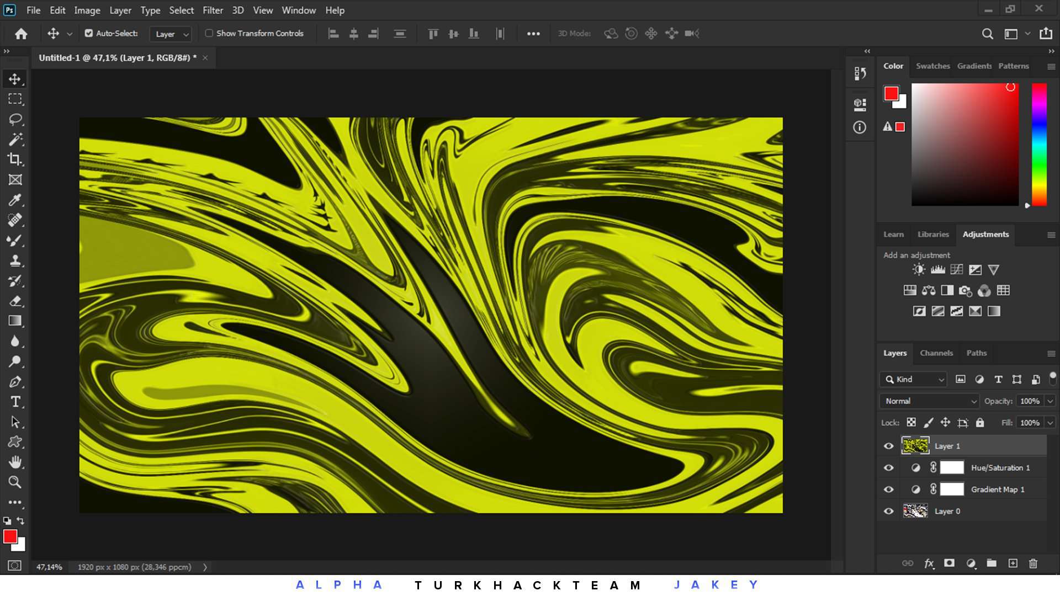This screenshot has width=1060, height=596.
Task: Close the Untitled-1 document tab
Action: (x=205, y=57)
